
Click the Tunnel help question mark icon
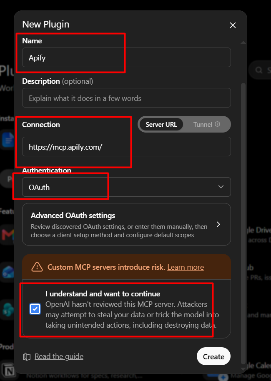(218, 124)
